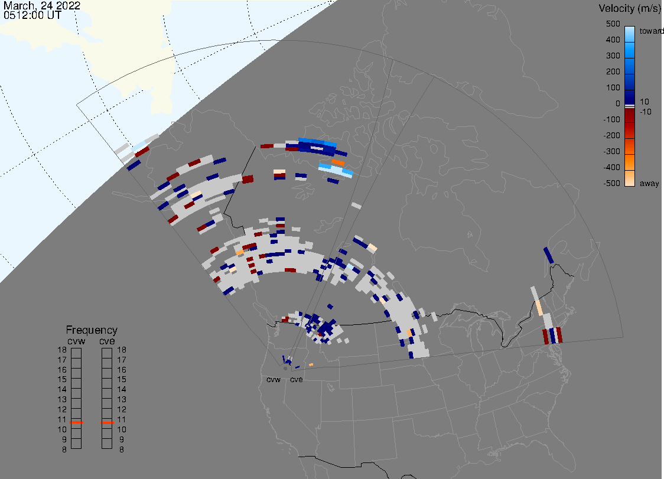Click the 'cvw' frequency column header
The height and width of the screenshot is (479, 664).
click(x=76, y=341)
